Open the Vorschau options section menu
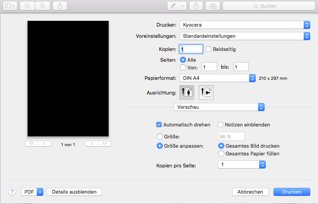The width and height of the screenshot is (318, 204). [219, 107]
